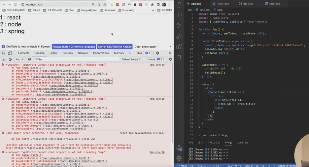Switch to the Performance tab

click(101, 53)
